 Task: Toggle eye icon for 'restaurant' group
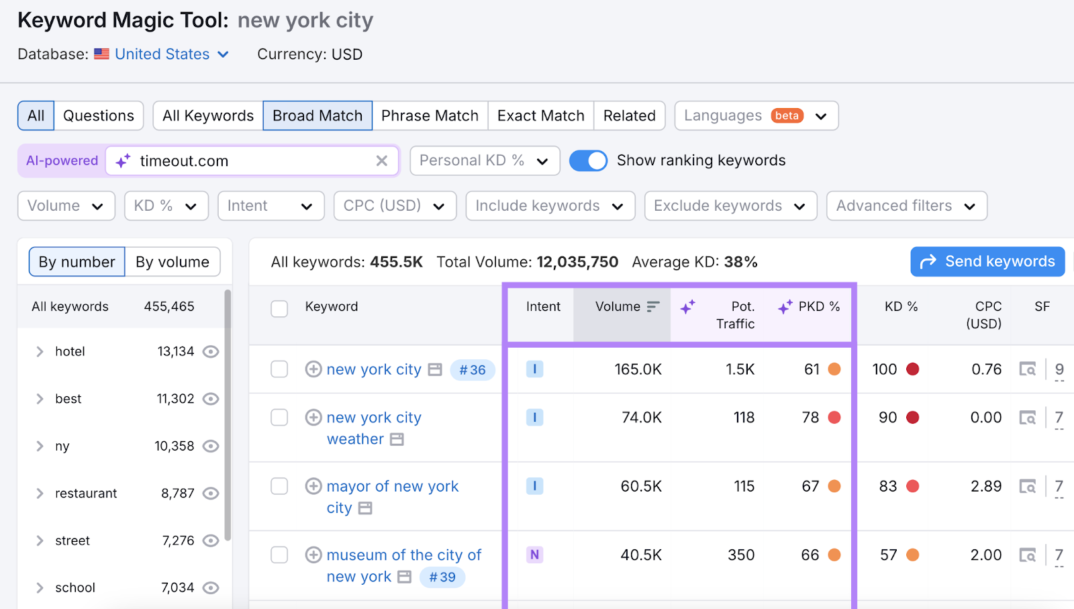(x=211, y=494)
